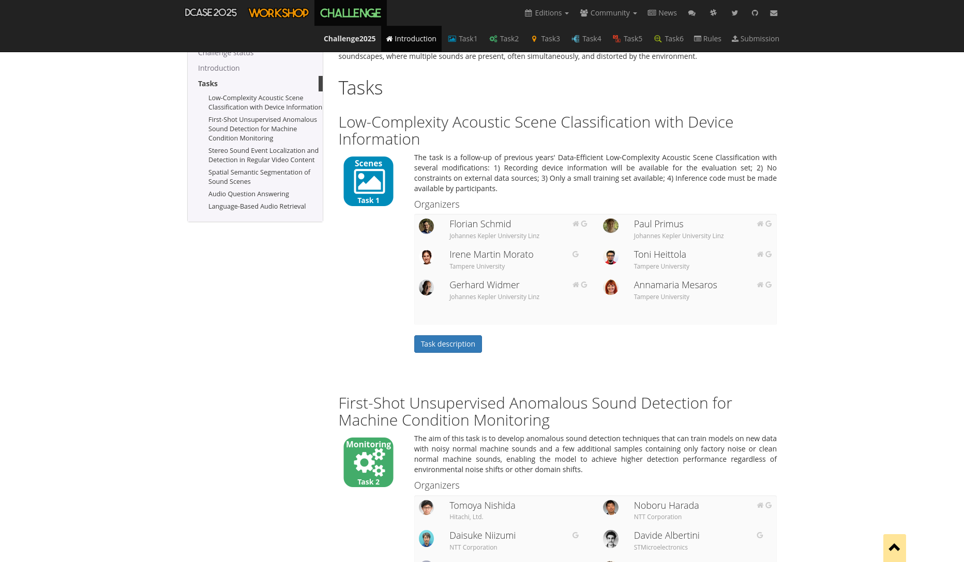Viewport: 964px width, 562px height.
Task: Go to Task5 in the navigation bar
Action: click(x=627, y=39)
